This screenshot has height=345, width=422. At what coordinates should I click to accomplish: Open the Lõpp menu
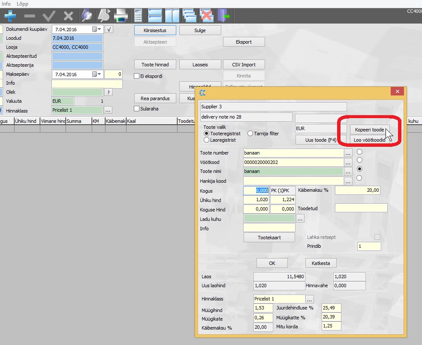point(22,3)
